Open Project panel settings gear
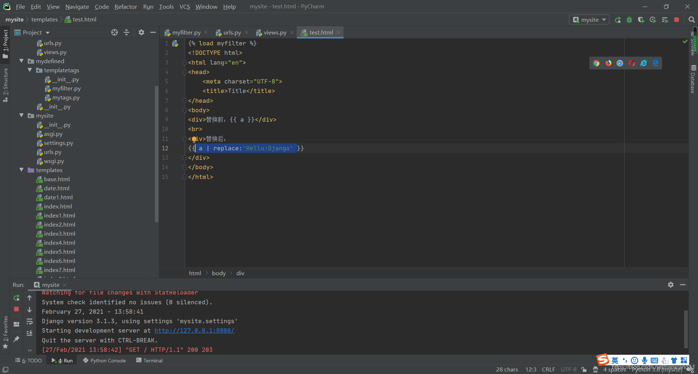 coord(141,32)
